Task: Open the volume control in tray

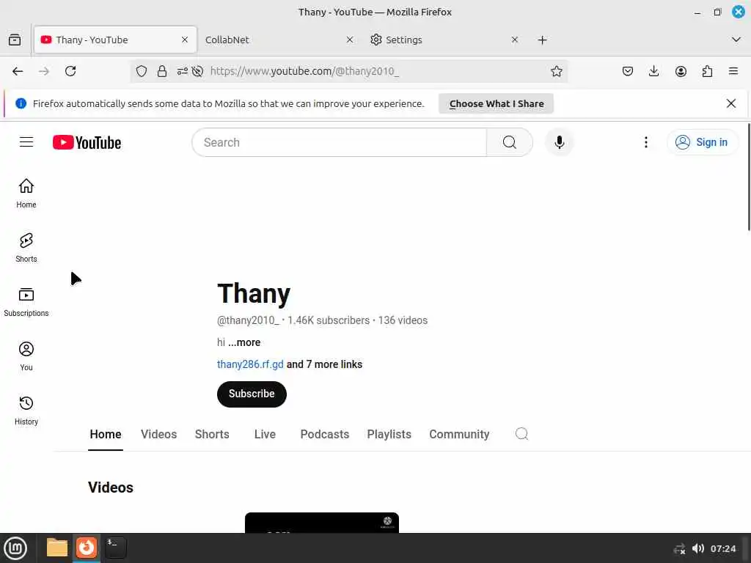Action: [698, 548]
